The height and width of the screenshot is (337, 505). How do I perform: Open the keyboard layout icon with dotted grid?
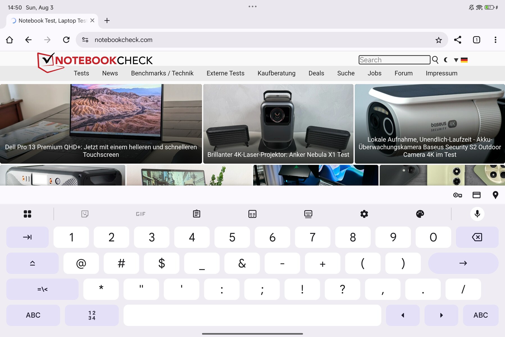click(x=252, y=214)
